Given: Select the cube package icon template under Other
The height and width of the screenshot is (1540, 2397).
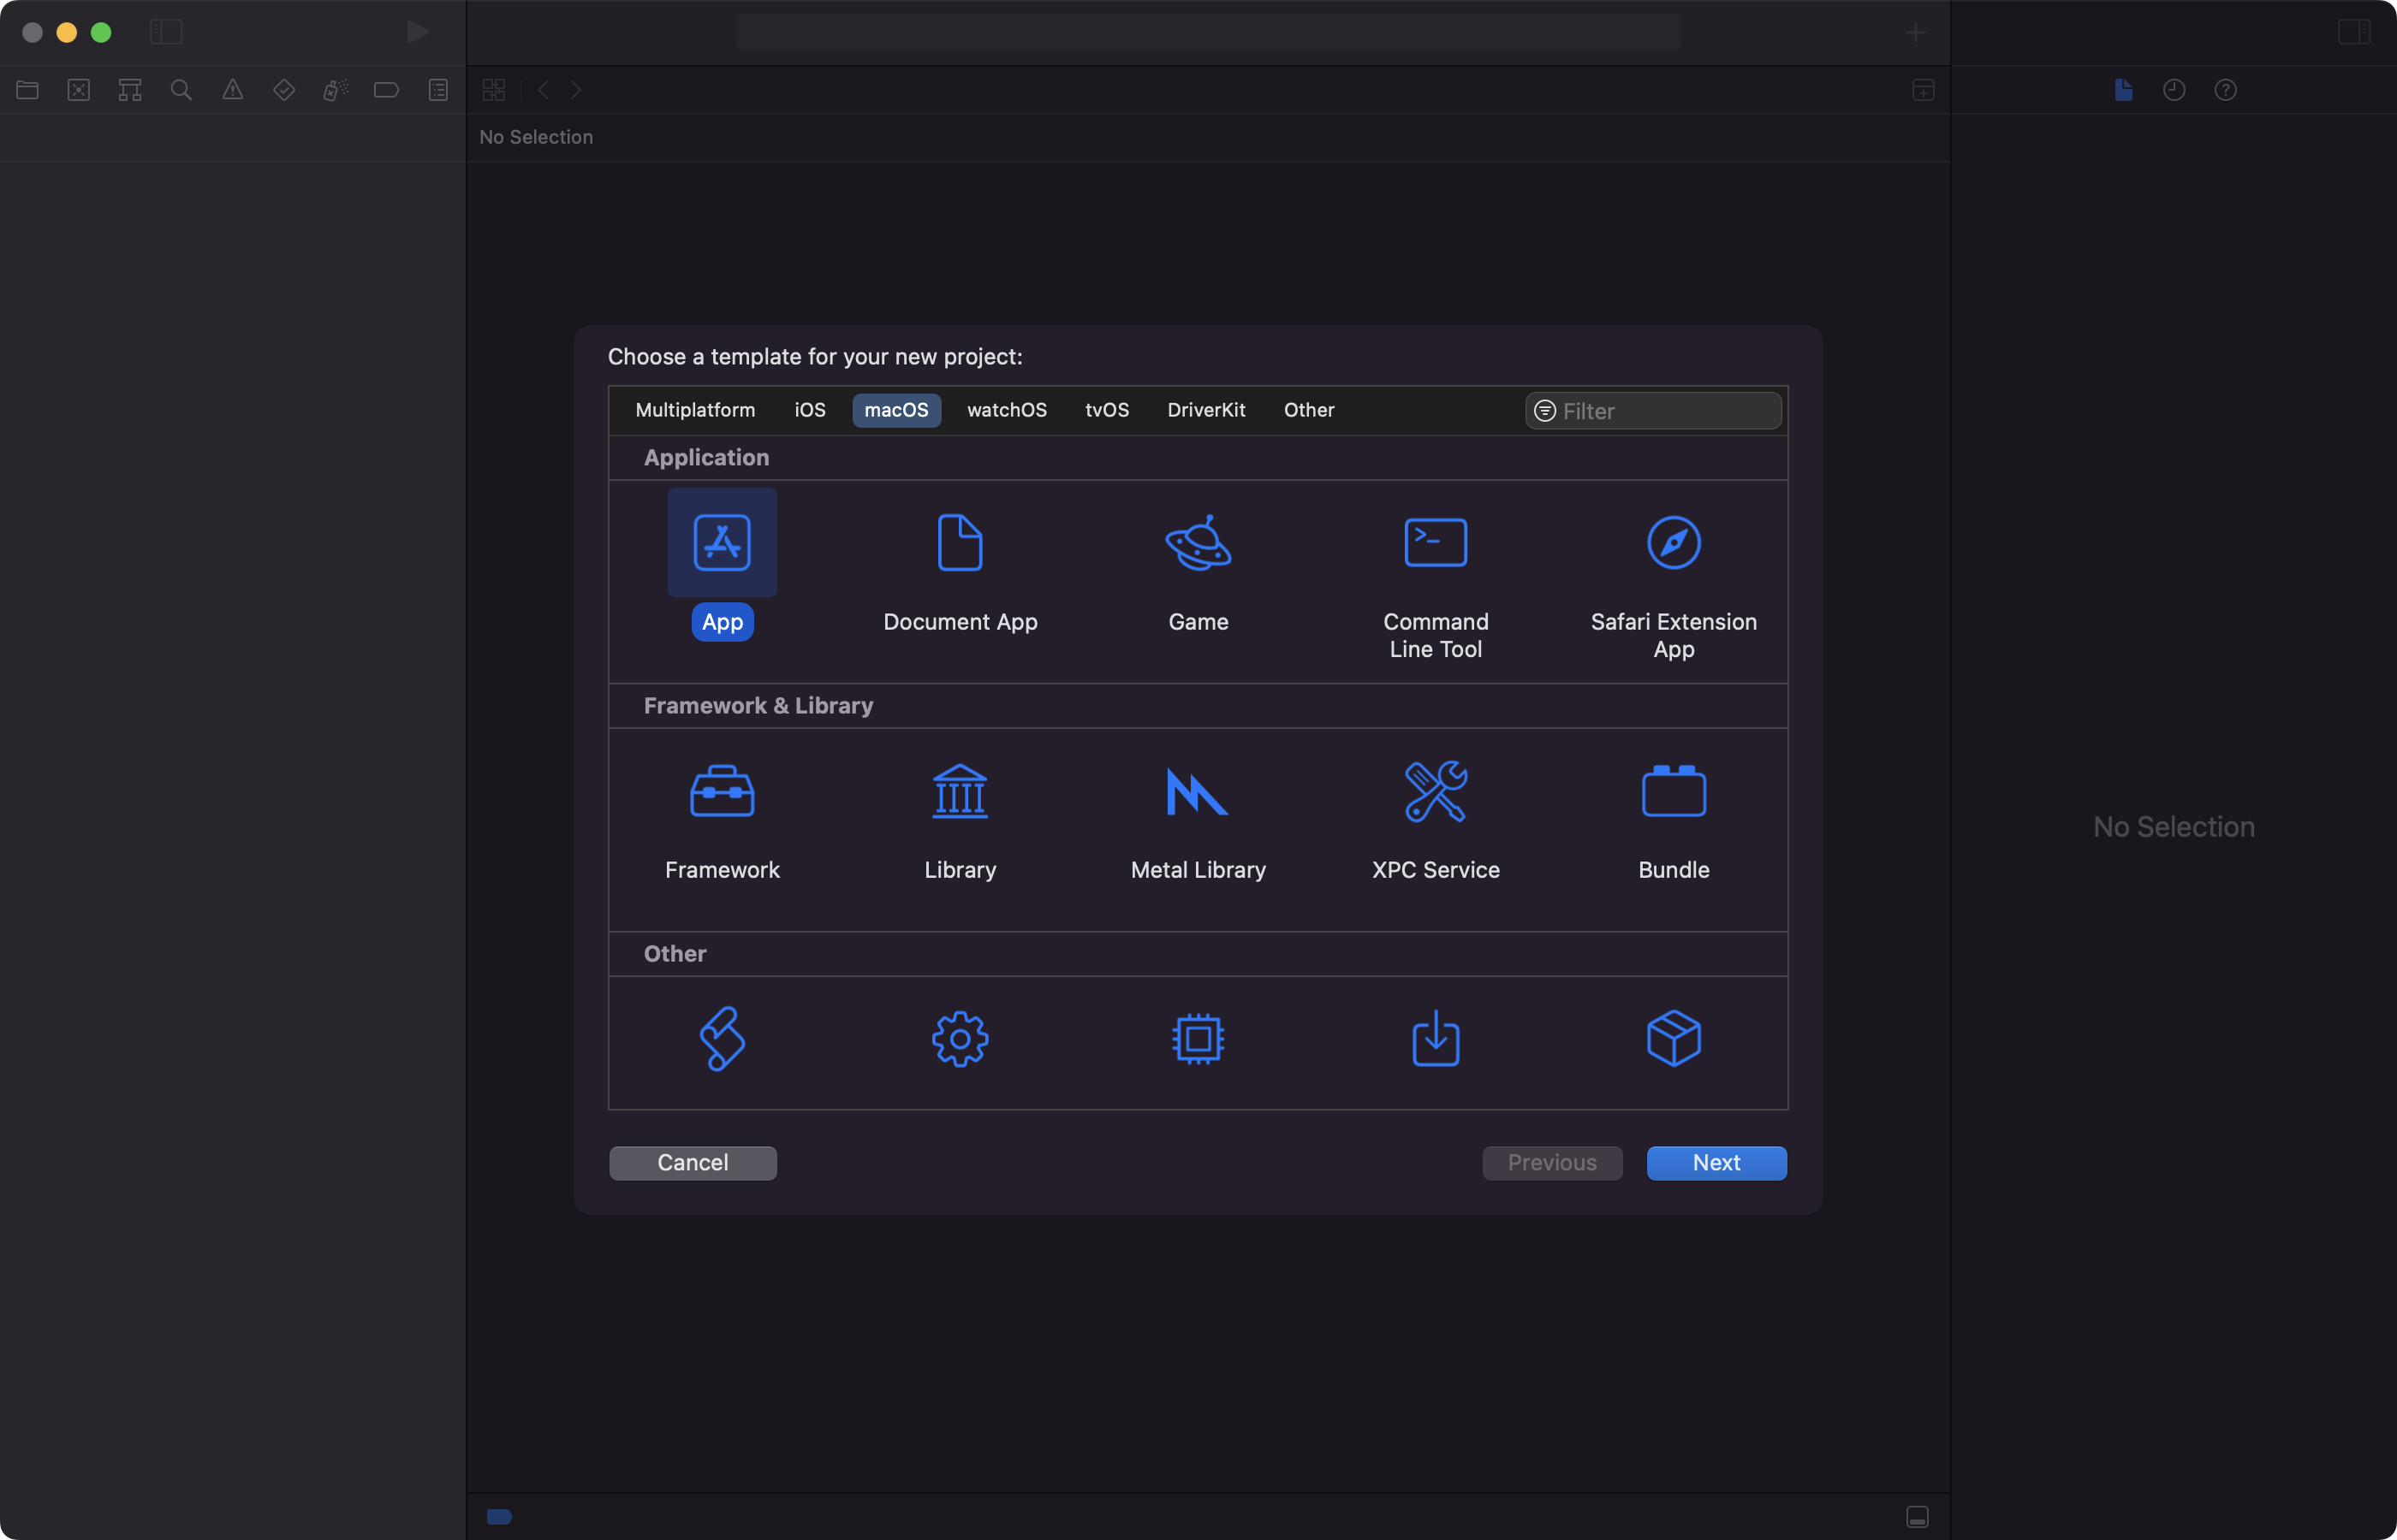Looking at the screenshot, I should (1674, 1039).
